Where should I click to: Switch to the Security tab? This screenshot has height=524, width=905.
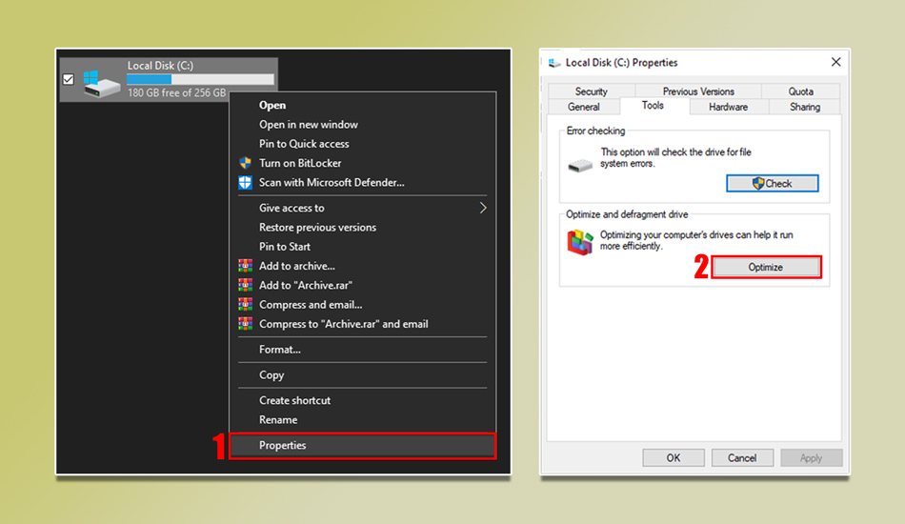coord(591,91)
